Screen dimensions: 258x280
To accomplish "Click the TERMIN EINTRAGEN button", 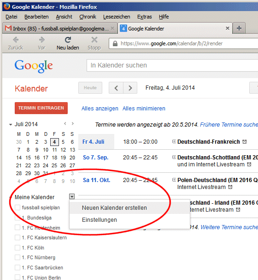I will 41,108.
